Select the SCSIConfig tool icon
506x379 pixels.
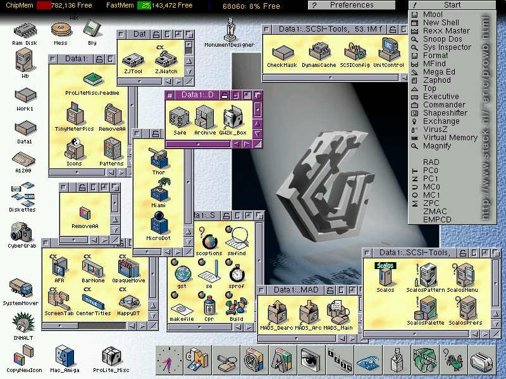(x=353, y=51)
